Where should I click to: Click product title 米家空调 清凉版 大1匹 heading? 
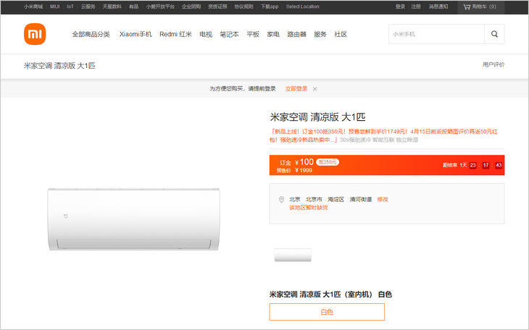click(x=318, y=117)
